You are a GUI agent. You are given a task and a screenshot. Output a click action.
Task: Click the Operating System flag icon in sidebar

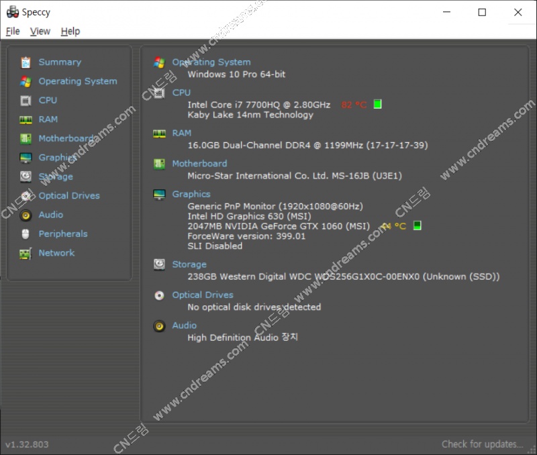tap(26, 81)
